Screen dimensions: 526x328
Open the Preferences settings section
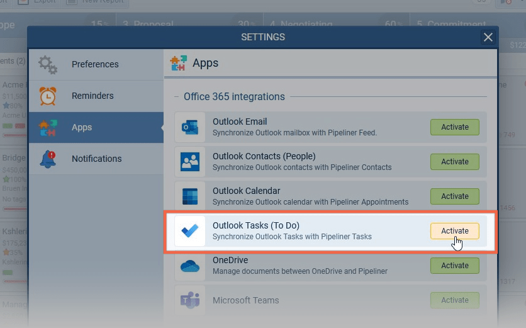point(95,64)
